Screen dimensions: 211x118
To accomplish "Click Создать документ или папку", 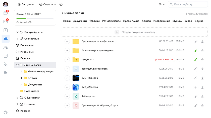I will click(135, 32).
